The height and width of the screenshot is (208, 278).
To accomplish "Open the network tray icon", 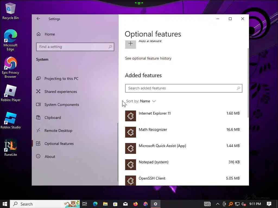I will (237, 204).
